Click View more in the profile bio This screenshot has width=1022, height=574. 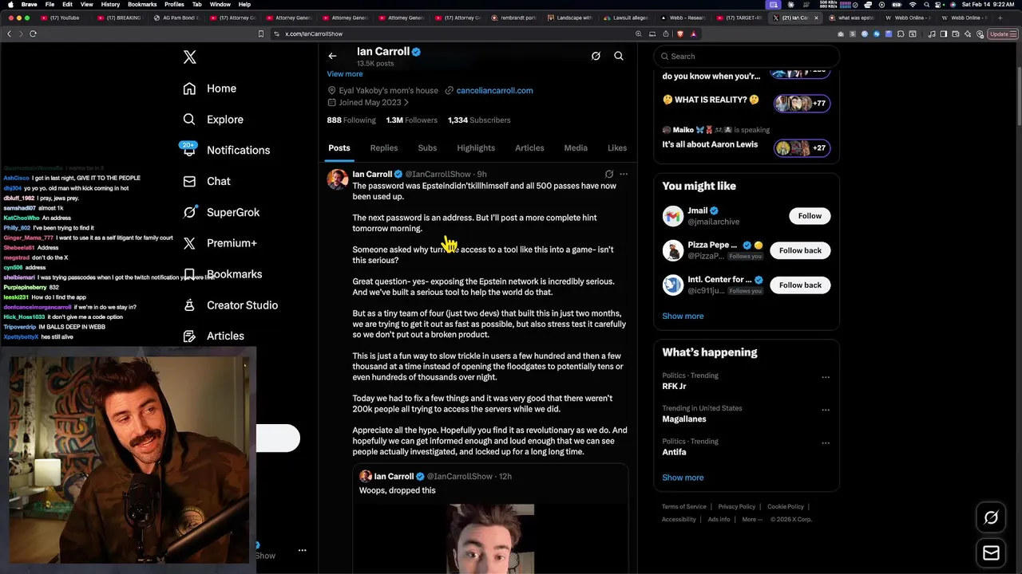[x=345, y=74]
